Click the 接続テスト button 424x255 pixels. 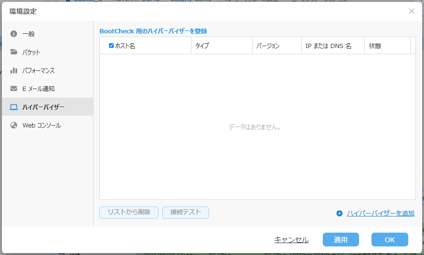[185, 212]
